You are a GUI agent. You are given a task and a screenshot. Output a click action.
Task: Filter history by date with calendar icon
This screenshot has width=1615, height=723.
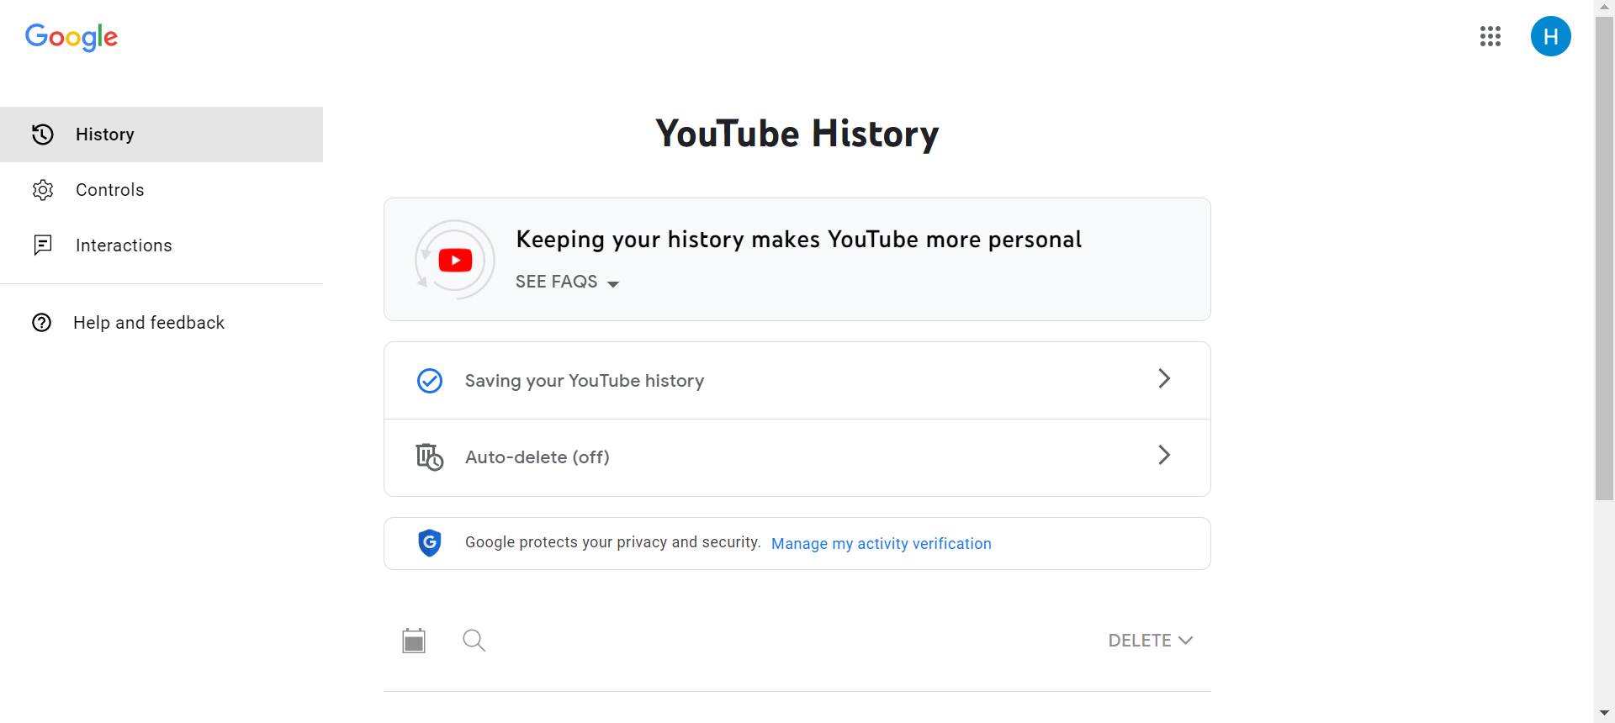point(414,641)
